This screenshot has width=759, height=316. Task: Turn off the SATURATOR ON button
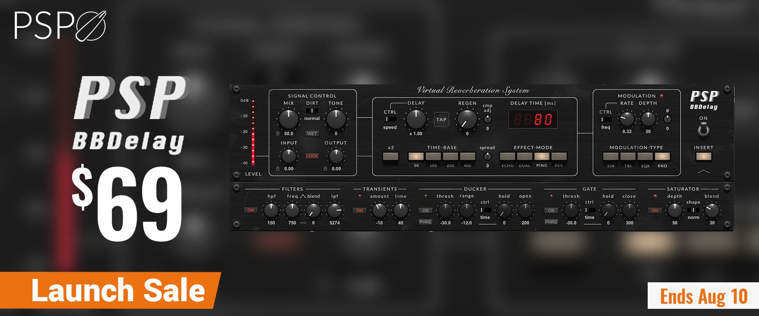pos(655,211)
